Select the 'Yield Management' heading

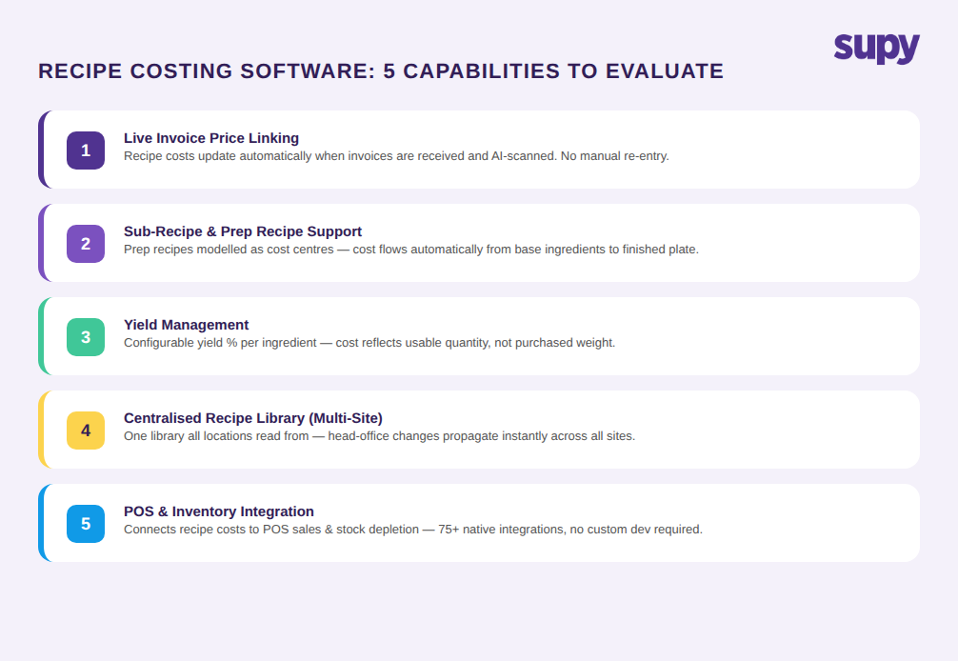coord(187,325)
